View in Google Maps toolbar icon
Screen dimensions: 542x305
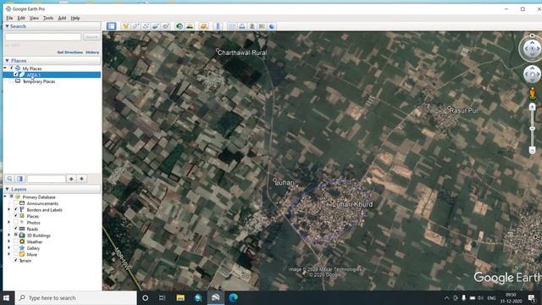tap(262, 26)
